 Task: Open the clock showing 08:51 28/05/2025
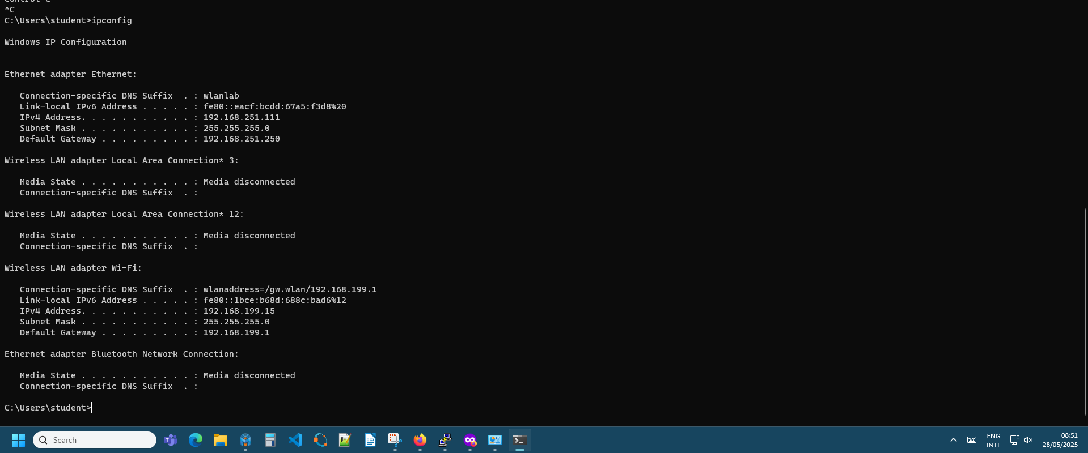click(x=1060, y=440)
